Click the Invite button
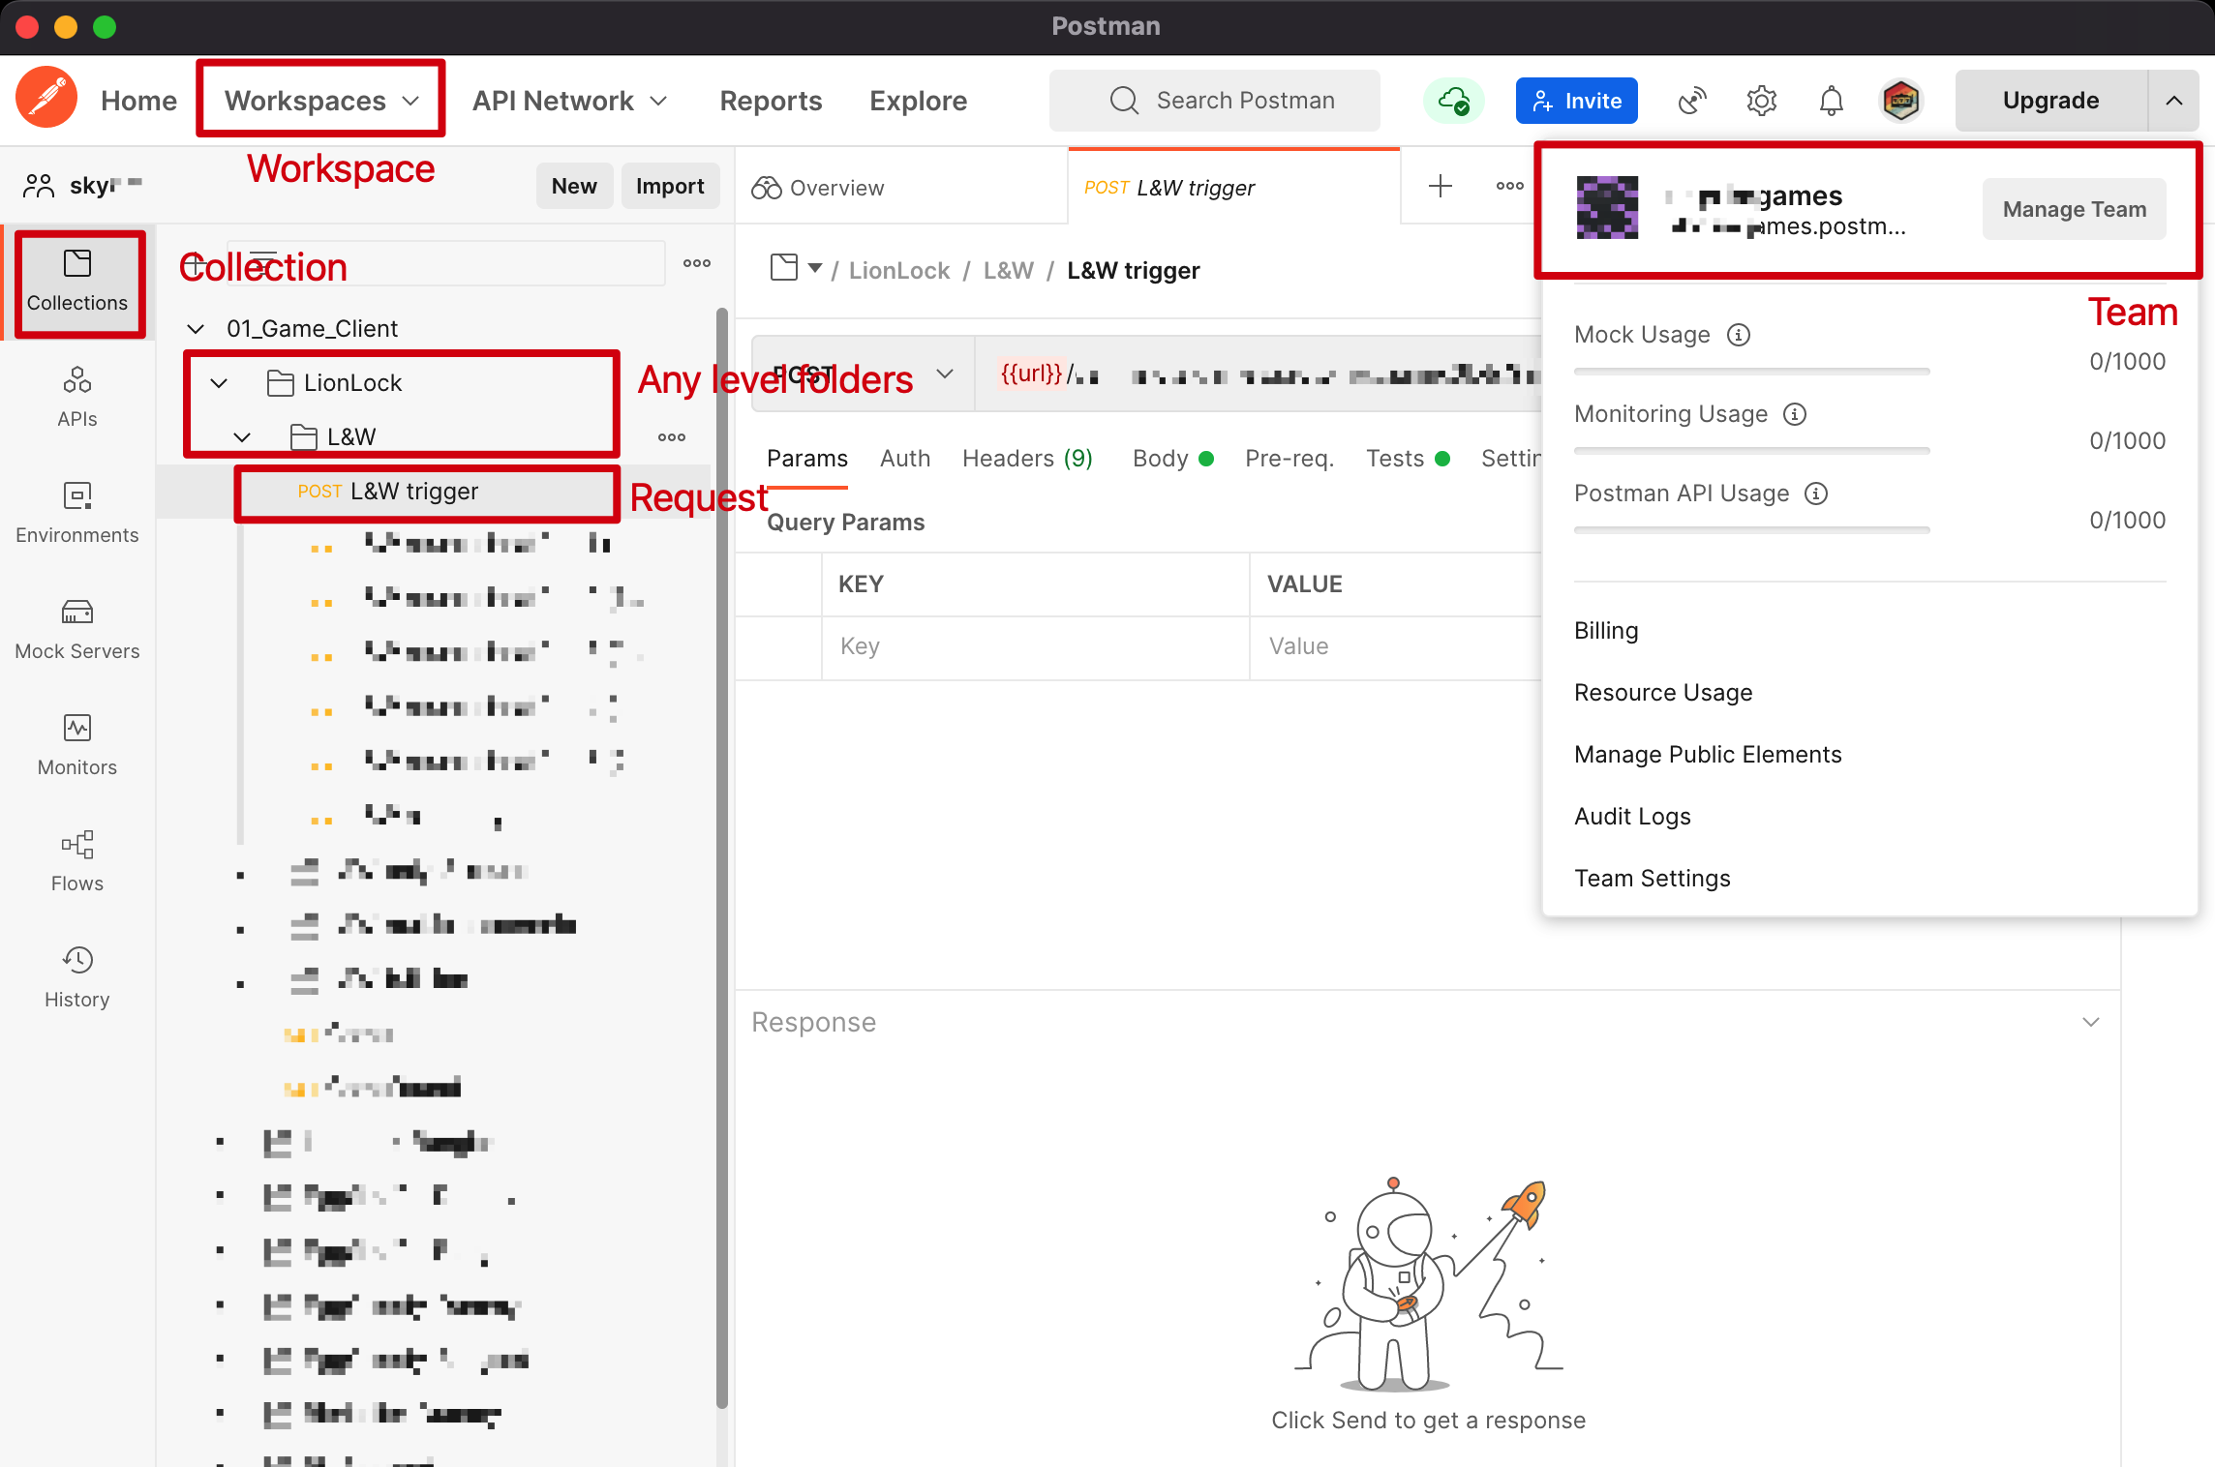The height and width of the screenshot is (1467, 2215). tap(1576, 101)
